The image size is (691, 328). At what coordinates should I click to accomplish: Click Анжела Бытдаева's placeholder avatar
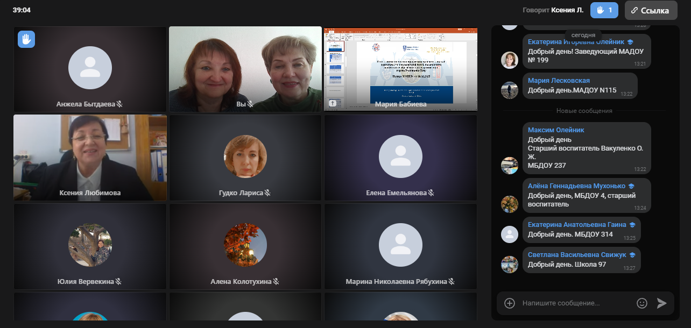90,68
